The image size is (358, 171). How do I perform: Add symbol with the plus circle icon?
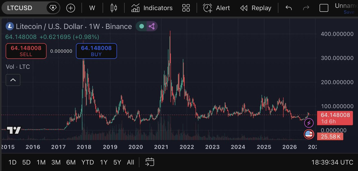(71, 8)
